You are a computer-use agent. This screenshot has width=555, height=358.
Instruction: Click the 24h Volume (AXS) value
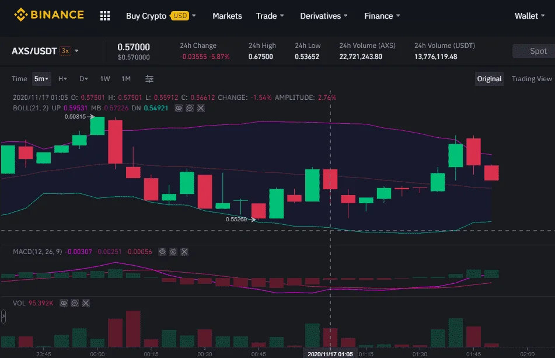(x=361, y=57)
